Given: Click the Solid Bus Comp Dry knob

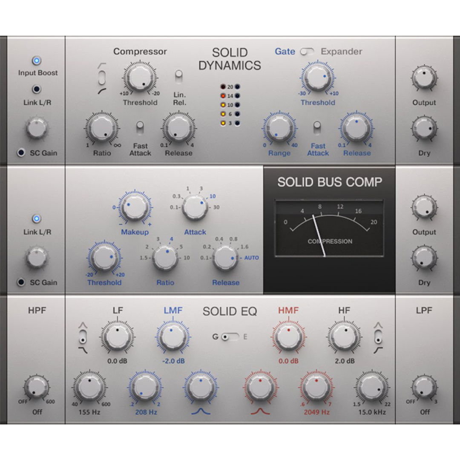Looking at the screenshot, I should pos(424,258).
